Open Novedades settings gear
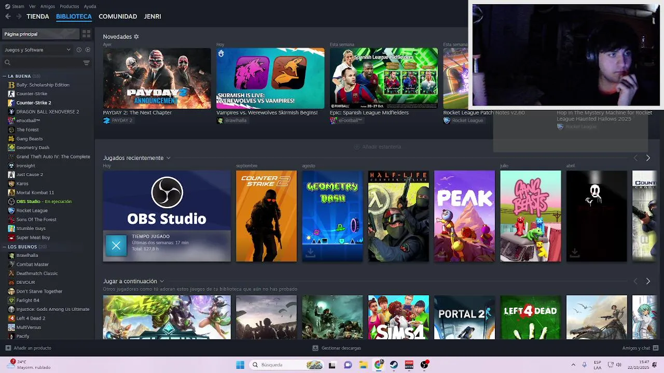The width and height of the screenshot is (664, 373). tap(136, 37)
